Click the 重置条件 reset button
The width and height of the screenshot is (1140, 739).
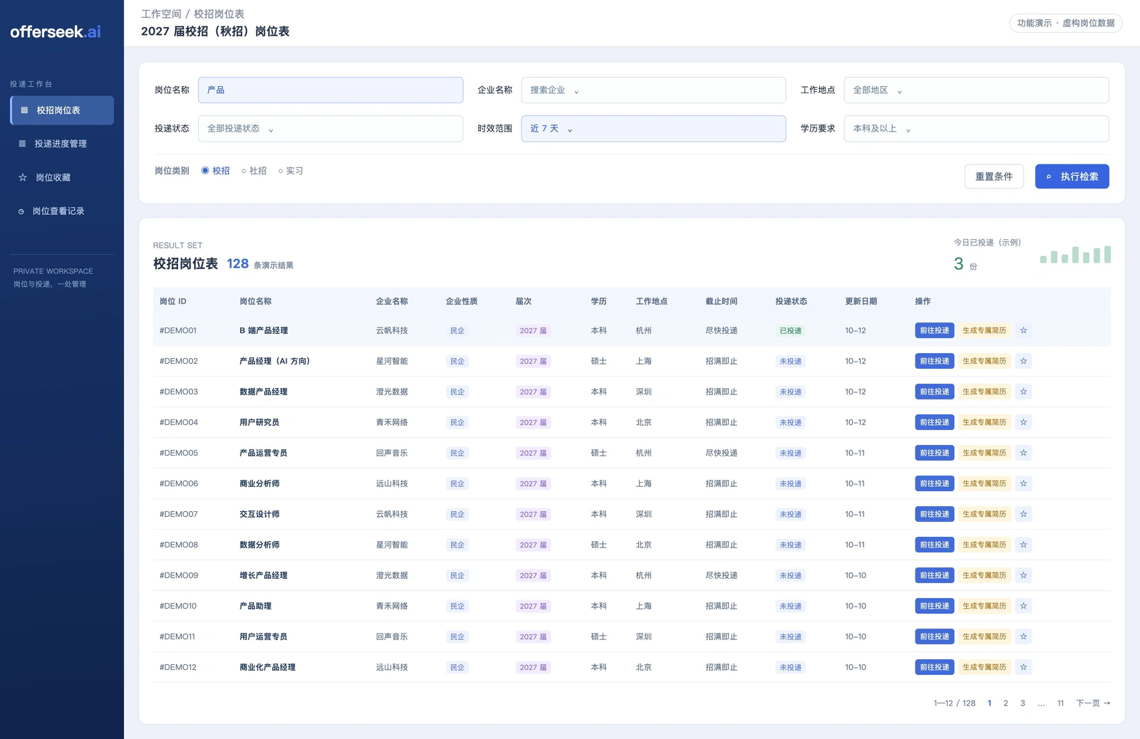[994, 177]
